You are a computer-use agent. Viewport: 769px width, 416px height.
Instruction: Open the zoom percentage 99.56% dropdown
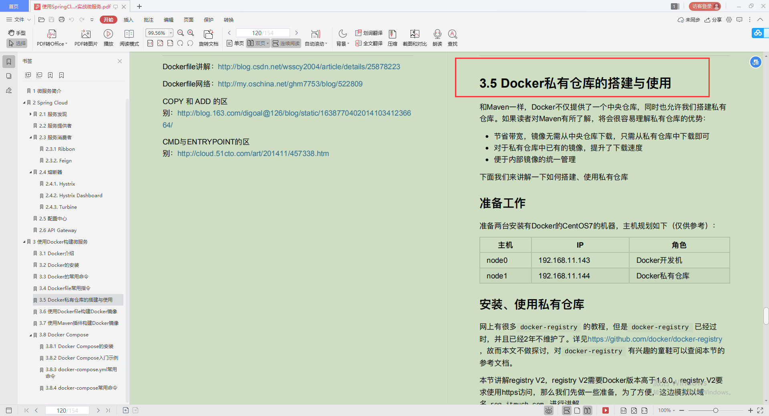pyautogui.click(x=171, y=33)
